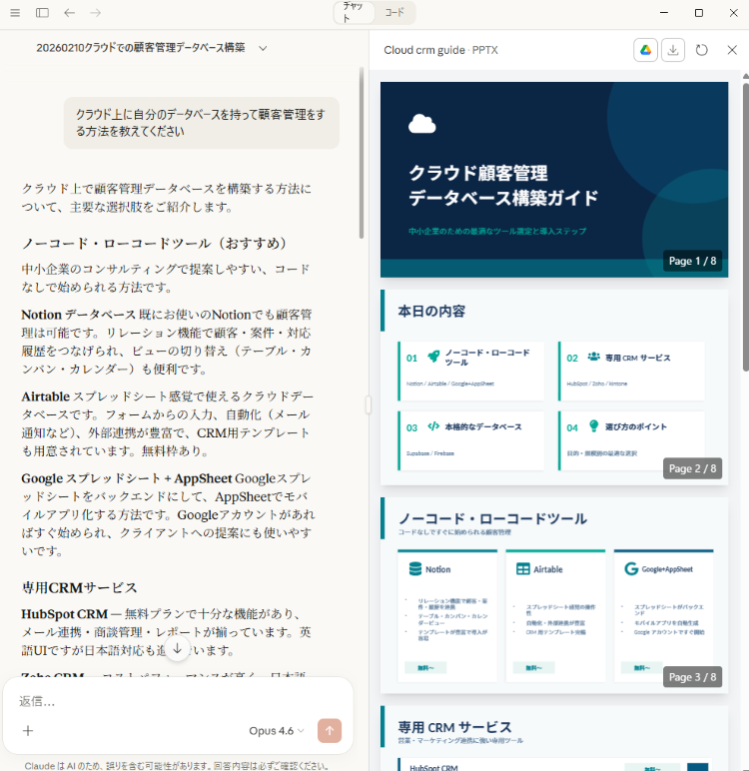Click the plus attachment button

[28, 730]
